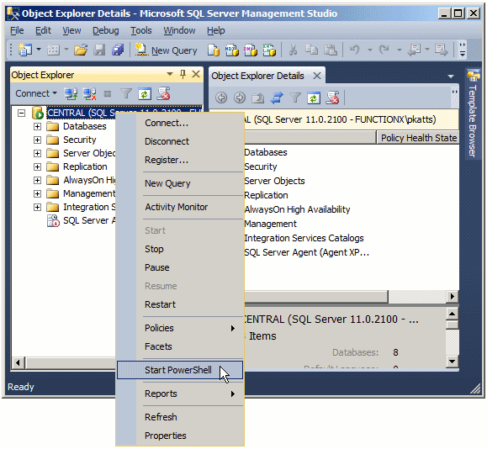Click the Analysis Services XMLA Query icon
The height and width of the screenshot is (449, 487).
pyautogui.click(x=269, y=50)
